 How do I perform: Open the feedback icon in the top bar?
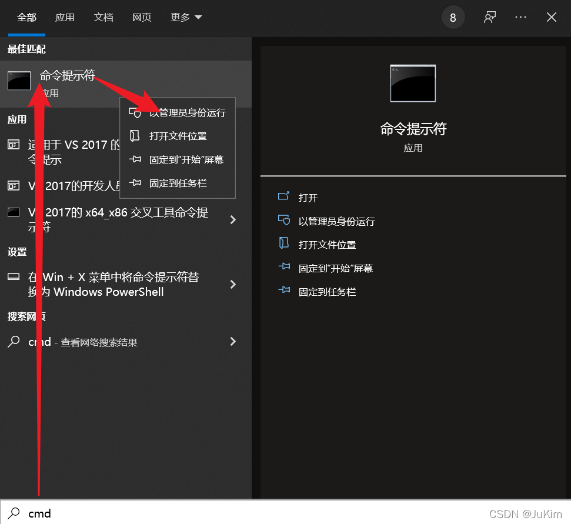(x=490, y=17)
